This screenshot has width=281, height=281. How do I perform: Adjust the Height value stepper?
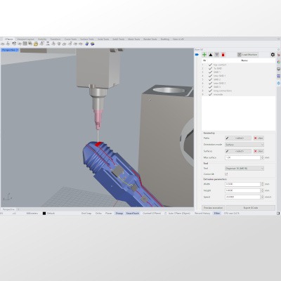262,190
